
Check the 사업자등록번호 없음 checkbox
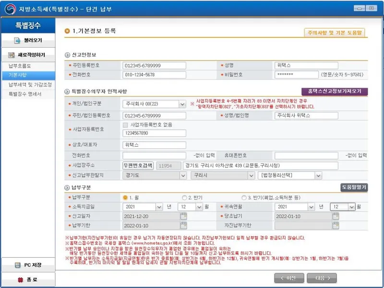point(125,125)
